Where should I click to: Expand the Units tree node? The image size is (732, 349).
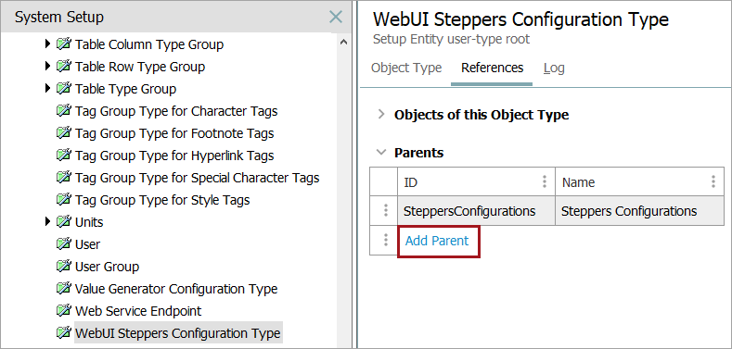[47, 222]
